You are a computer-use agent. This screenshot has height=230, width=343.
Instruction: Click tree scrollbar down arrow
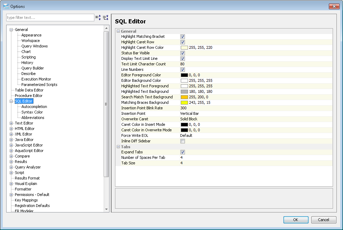click(x=106, y=209)
